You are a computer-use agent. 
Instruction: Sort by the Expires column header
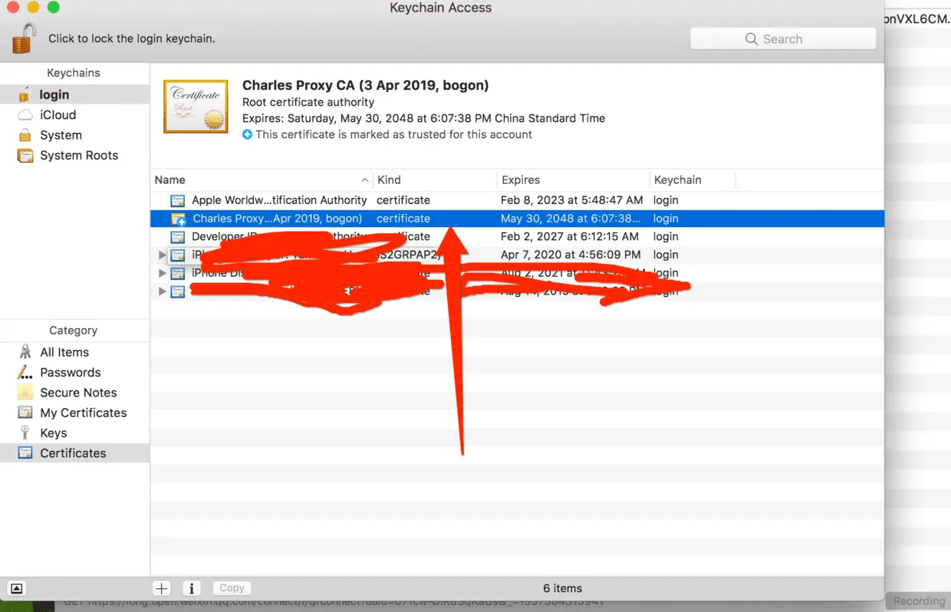tap(573, 179)
